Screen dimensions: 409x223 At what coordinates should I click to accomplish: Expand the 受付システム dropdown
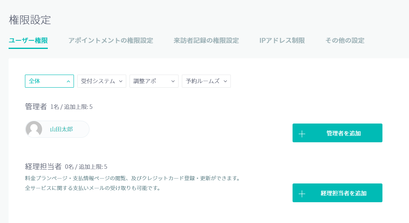pyautogui.click(x=102, y=81)
